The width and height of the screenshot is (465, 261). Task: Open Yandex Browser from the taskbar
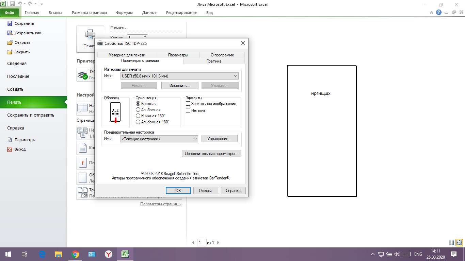coord(108,254)
